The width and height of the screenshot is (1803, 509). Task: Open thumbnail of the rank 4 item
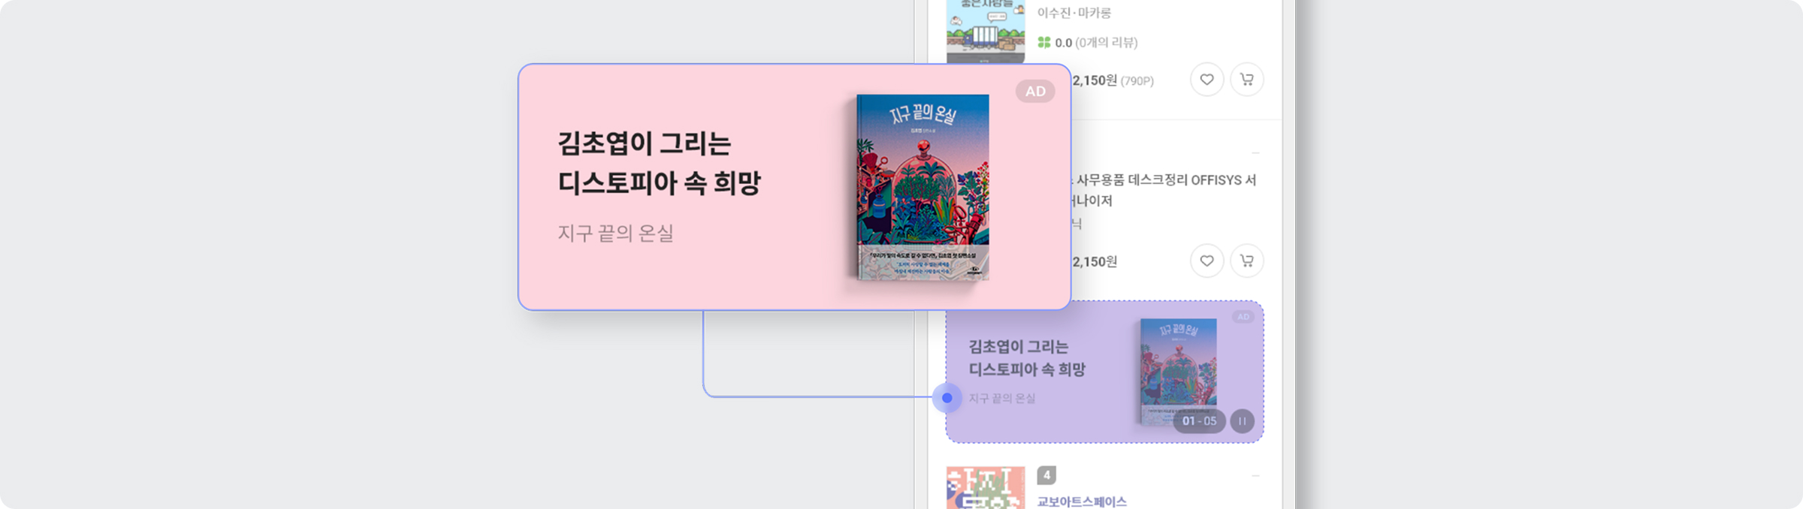[986, 488]
